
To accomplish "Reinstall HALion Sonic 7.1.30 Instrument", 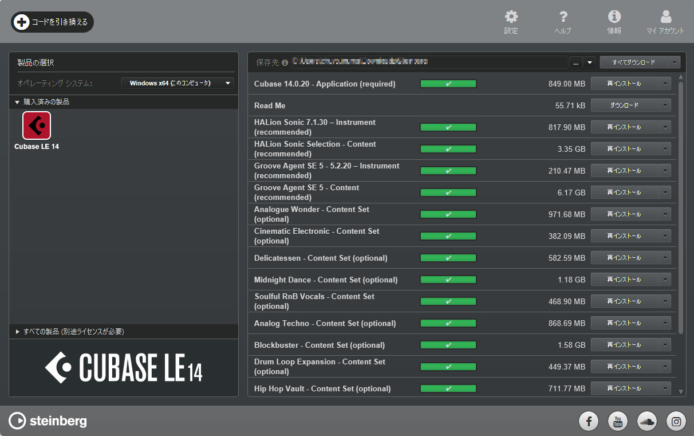I will tap(625, 127).
